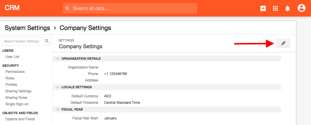
Task: Open the notifications bell
Action: (x=287, y=8)
